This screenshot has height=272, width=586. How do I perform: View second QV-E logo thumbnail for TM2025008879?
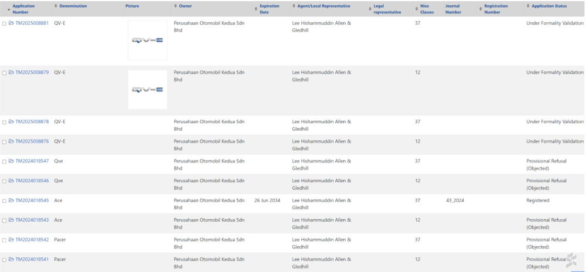tap(147, 89)
